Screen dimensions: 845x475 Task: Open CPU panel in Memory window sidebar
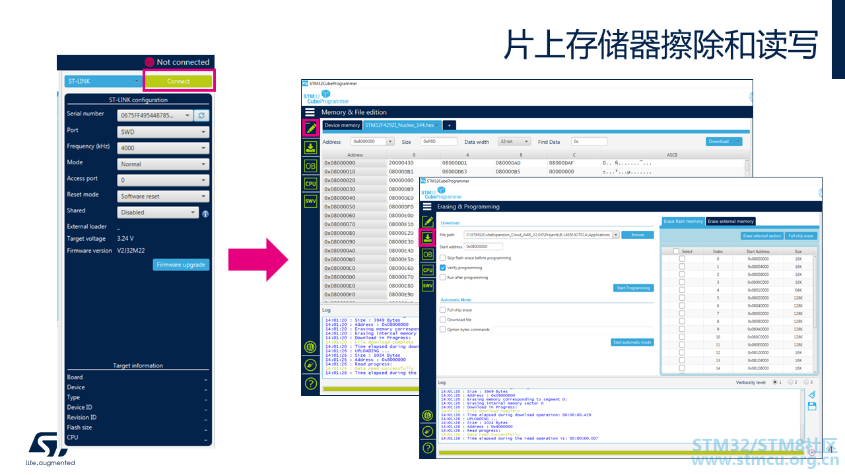310,183
